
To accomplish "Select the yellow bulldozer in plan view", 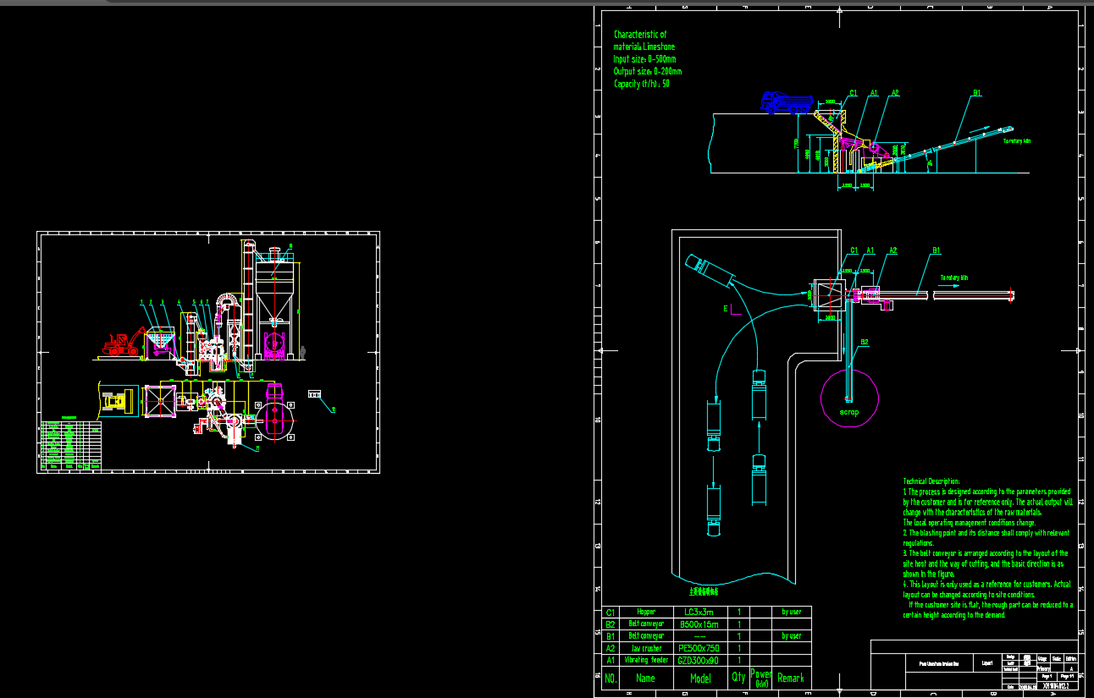I will 118,400.
